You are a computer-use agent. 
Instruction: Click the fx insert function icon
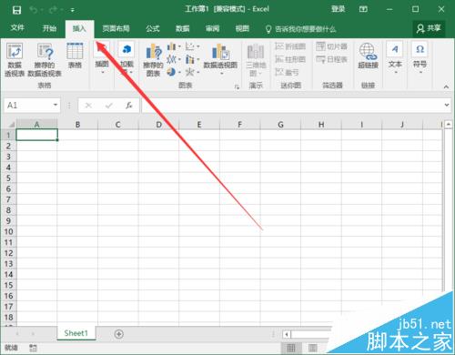coord(129,106)
